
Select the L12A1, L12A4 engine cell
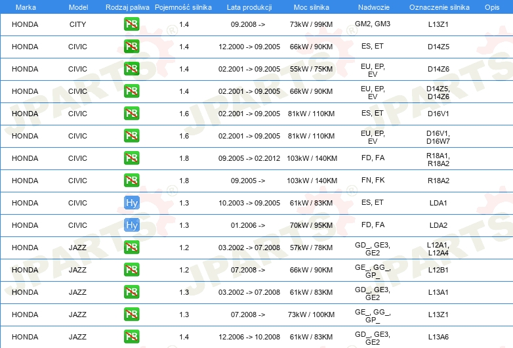[438, 249]
